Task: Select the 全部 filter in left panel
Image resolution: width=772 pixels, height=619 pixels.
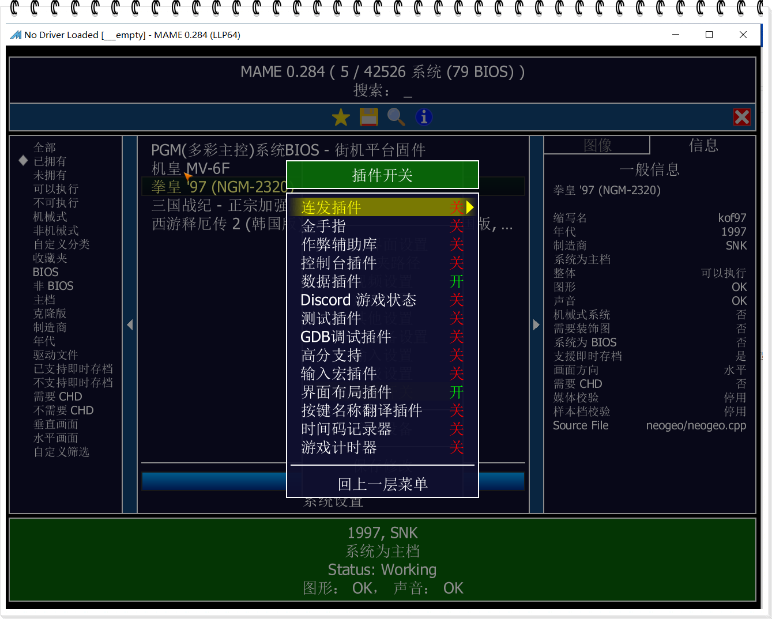Action: pyautogui.click(x=44, y=148)
